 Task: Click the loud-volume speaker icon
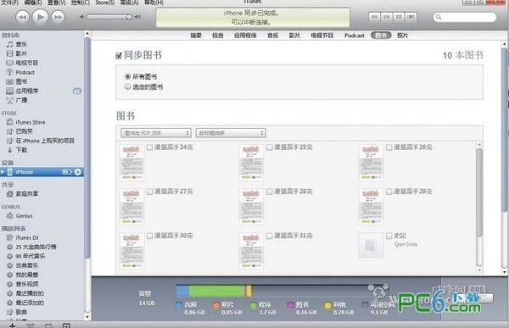(137, 17)
